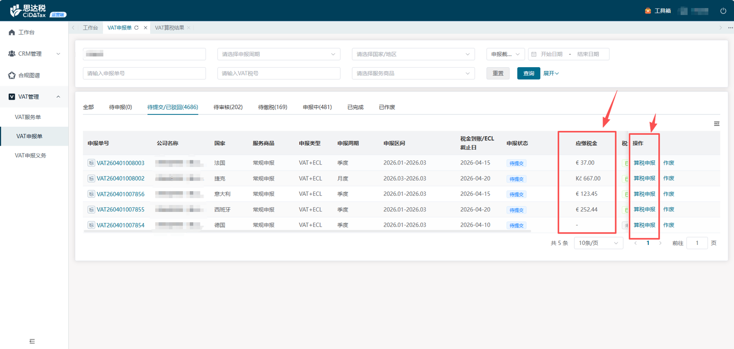This screenshot has height=349, width=734.
Task: Click the 工作台 home icon in sidebar
Action: (12, 33)
